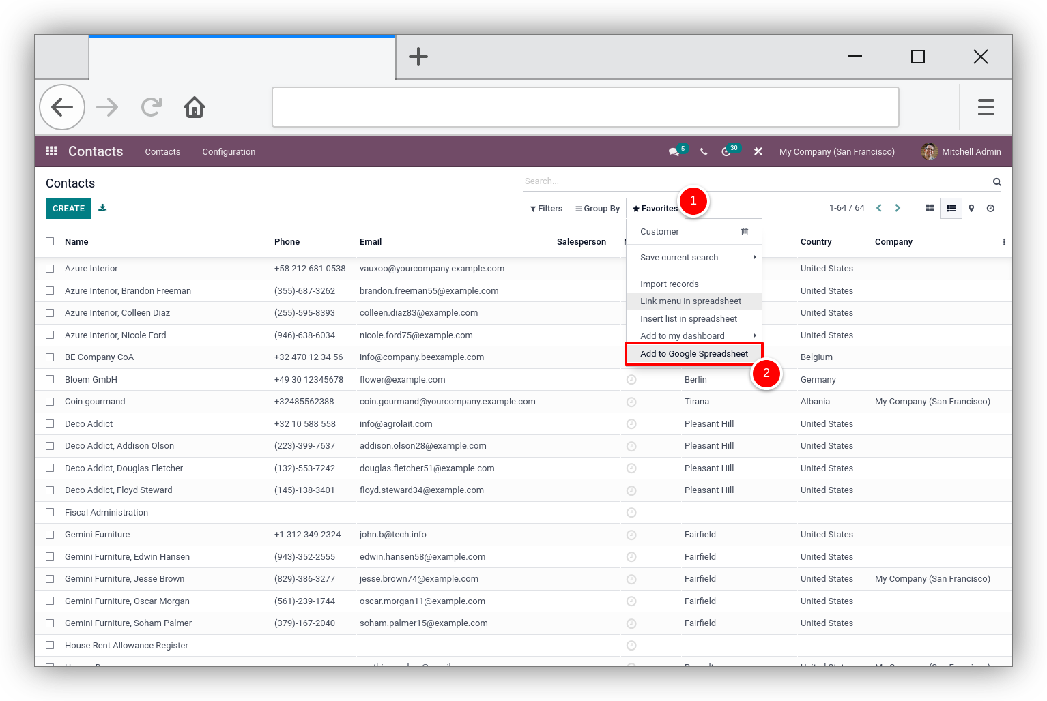Open the Contacts menu item in navbar

(162, 152)
